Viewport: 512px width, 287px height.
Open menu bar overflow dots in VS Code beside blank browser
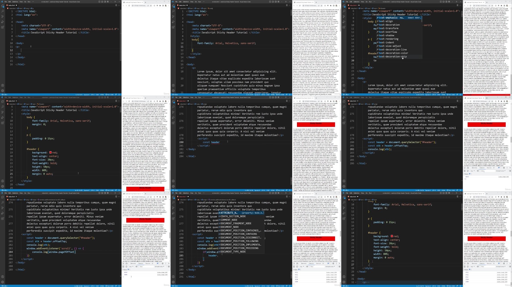coord(33,2)
